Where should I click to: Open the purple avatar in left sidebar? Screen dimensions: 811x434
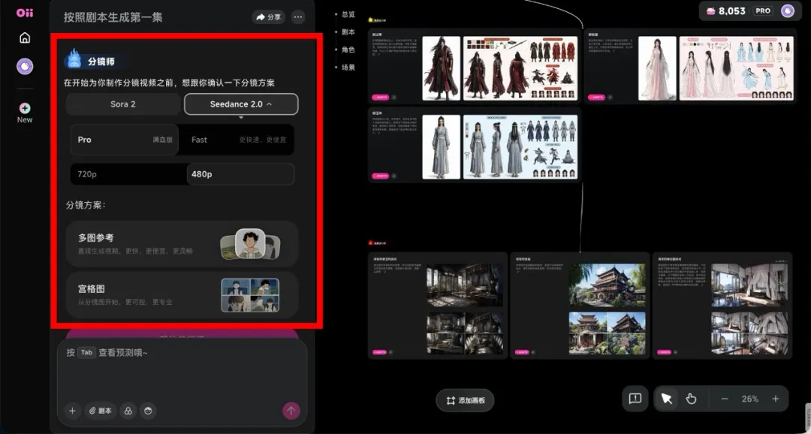[x=25, y=66]
